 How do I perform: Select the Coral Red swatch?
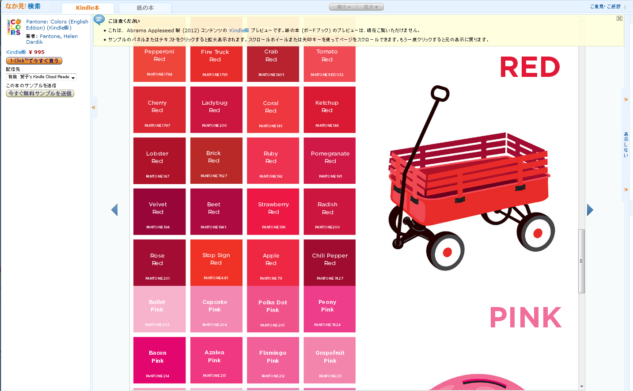click(x=273, y=110)
